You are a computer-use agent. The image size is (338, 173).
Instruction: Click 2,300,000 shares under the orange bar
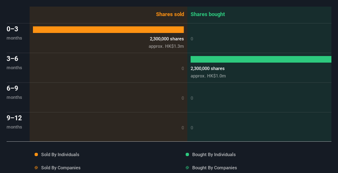167,39
